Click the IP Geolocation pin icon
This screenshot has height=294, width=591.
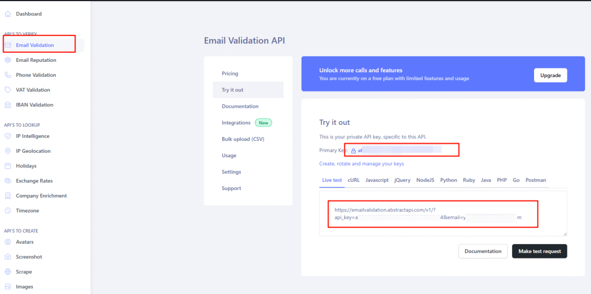click(x=8, y=151)
